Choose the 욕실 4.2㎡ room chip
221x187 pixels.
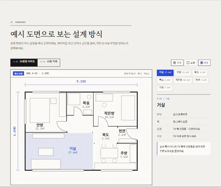coord(200,73)
